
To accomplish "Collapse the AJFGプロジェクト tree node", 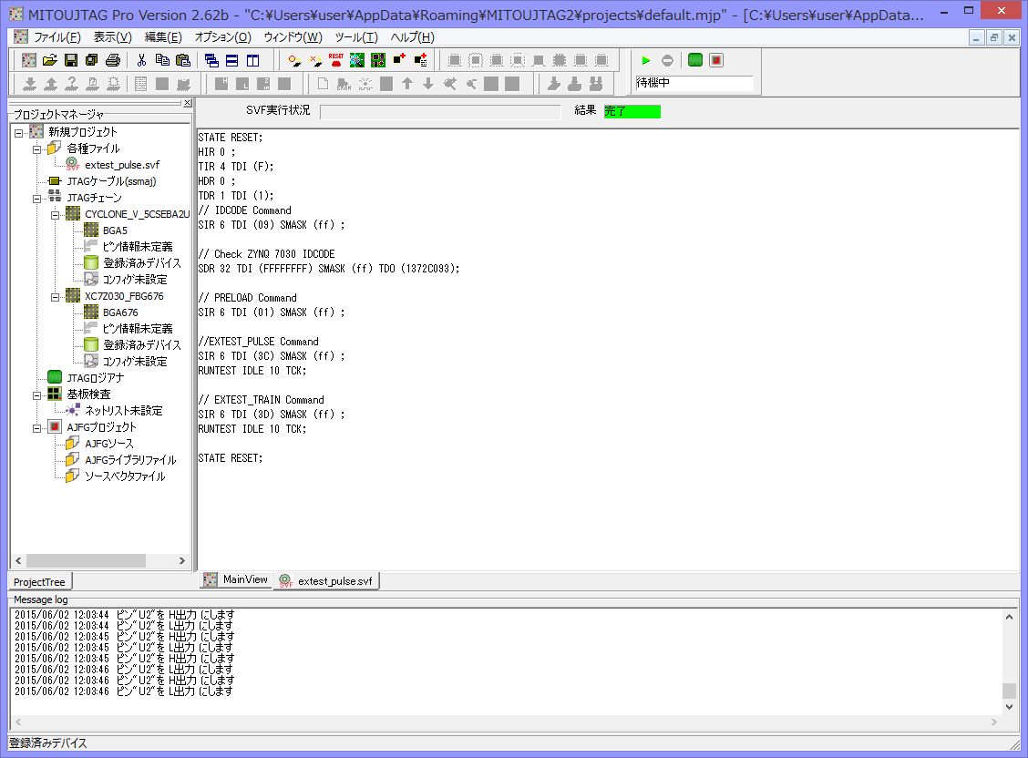I will coord(37,427).
